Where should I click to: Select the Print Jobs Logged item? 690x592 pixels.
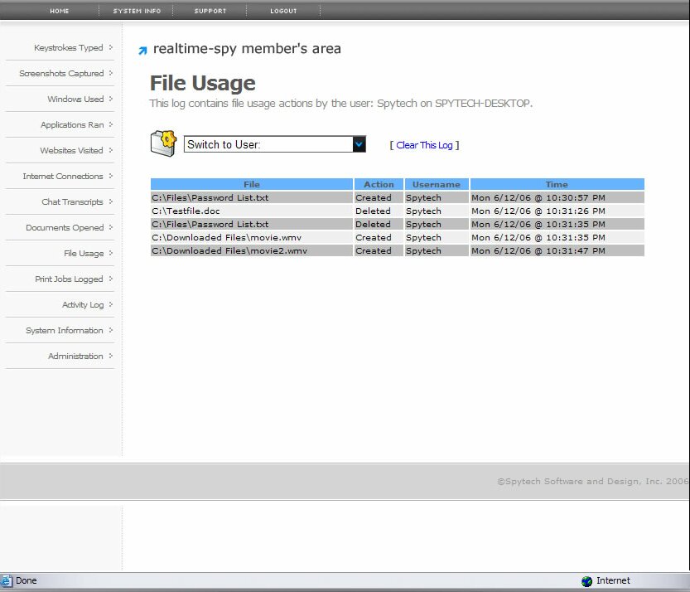coord(69,279)
